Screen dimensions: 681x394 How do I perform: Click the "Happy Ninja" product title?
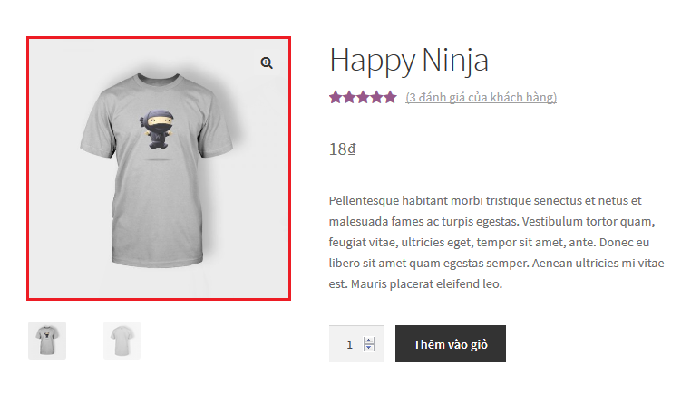point(409,61)
